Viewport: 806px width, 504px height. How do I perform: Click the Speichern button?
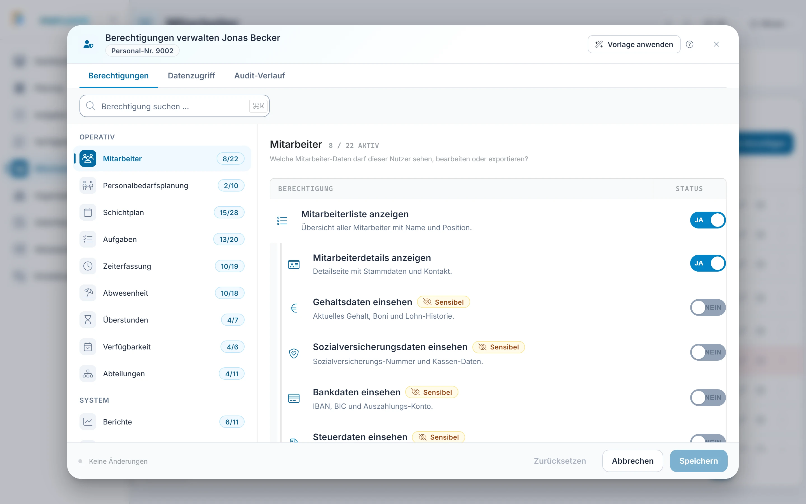(x=699, y=461)
